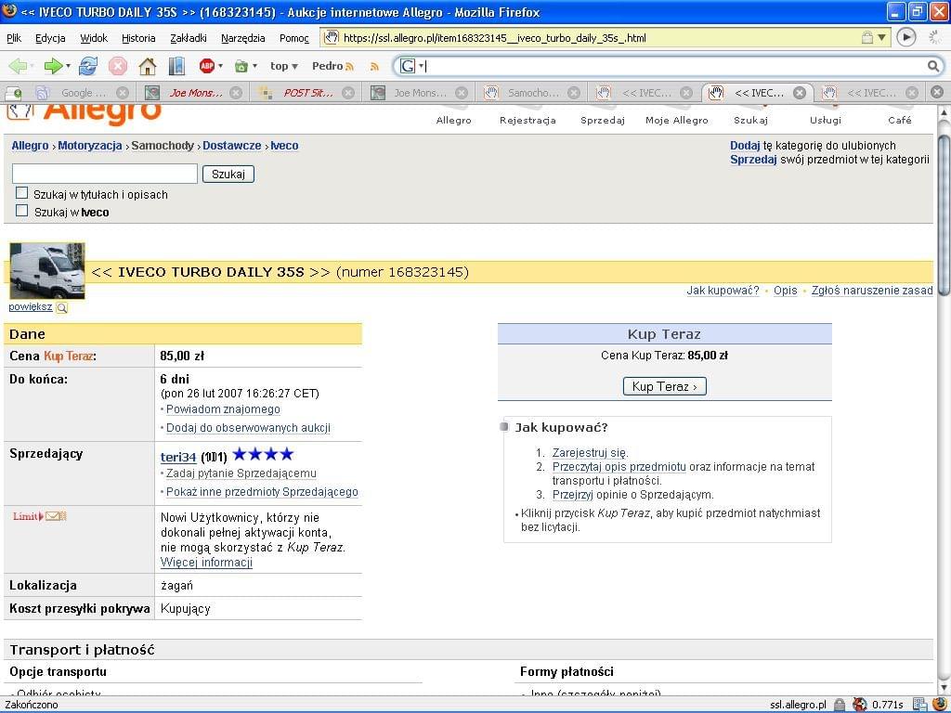Viewport: 951px width, 713px height.
Task: Enable Szukaj w tytułach i opisach checkbox
Action: [x=22, y=193]
